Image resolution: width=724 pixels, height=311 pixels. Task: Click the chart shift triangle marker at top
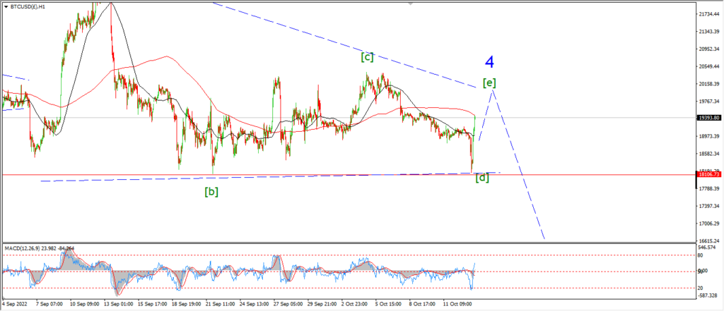[x=410, y=4]
